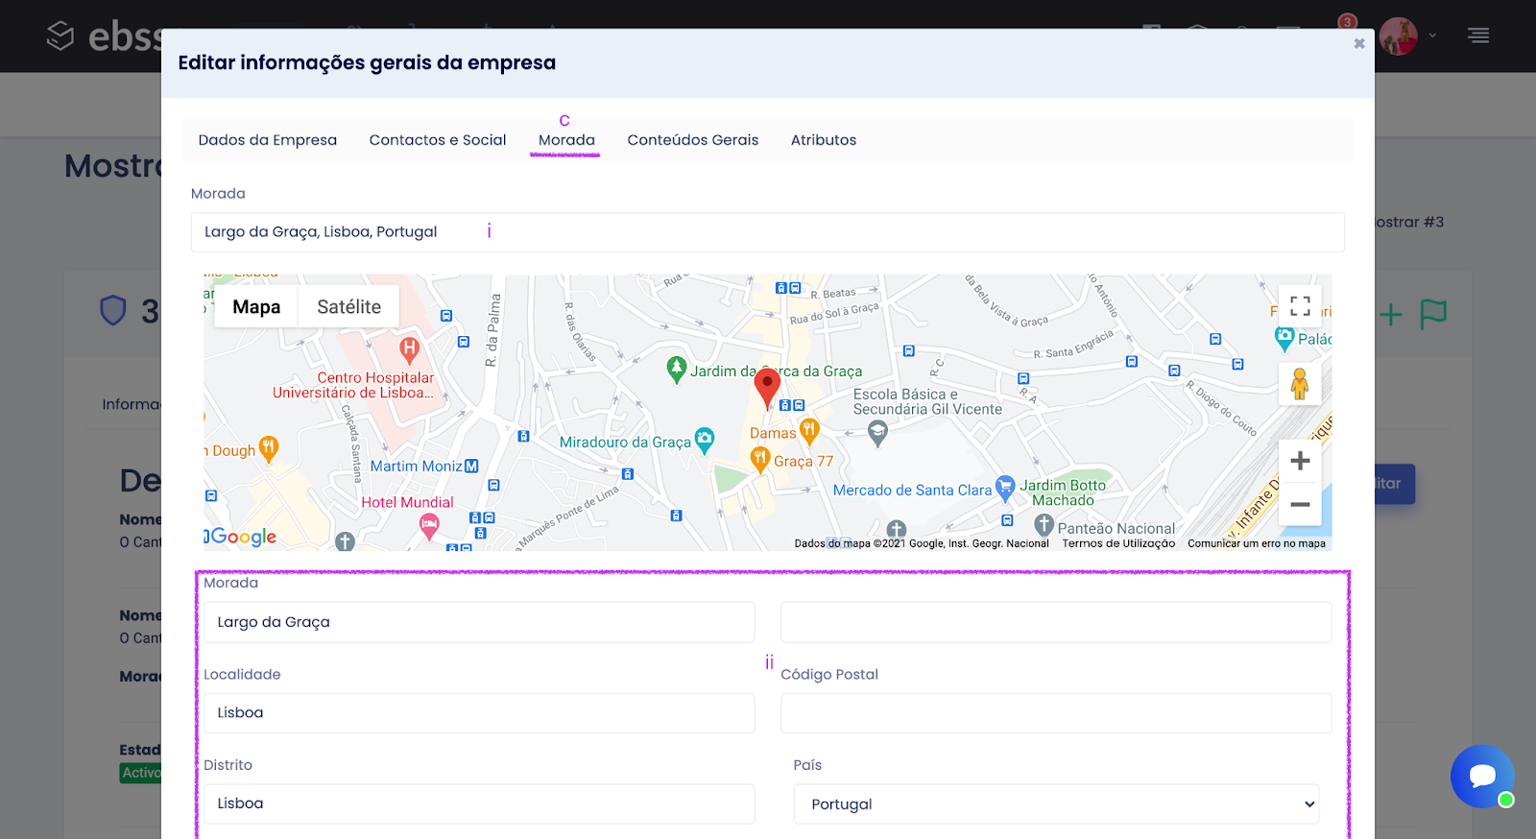
Task: Open Dados da Empresa tab
Action: 268,140
